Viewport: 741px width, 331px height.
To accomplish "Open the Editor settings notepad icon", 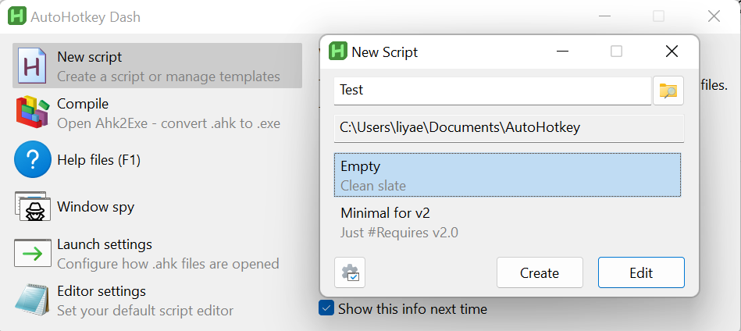I will coord(33,301).
